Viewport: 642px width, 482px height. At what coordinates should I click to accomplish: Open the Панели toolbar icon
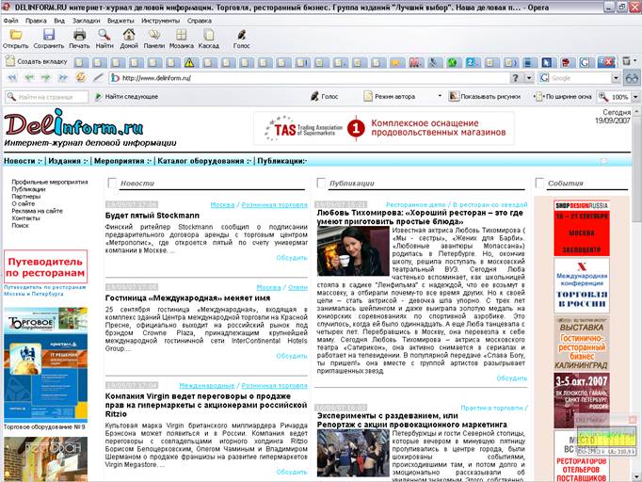(x=154, y=35)
